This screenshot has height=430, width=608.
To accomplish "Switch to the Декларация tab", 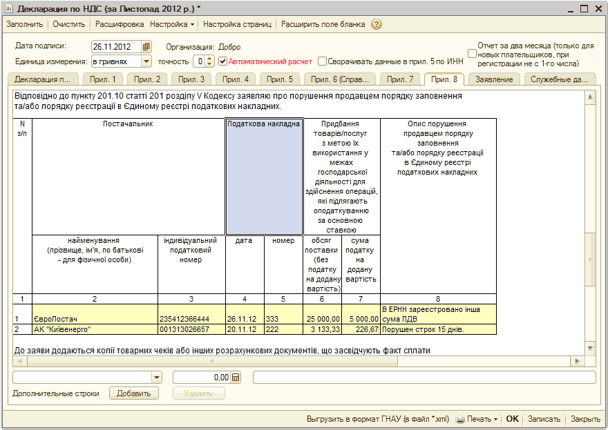I will coord(43,79).
